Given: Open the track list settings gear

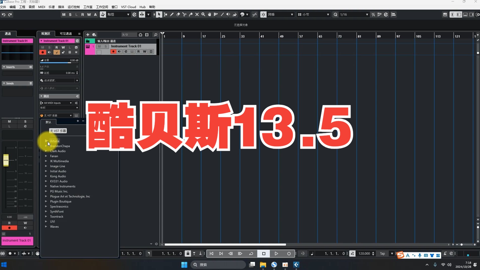Looking at the screenshot, I should (x=156, y=244).
